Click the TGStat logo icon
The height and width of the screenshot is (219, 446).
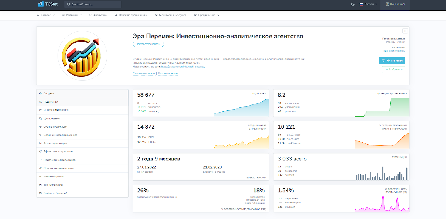point(41,4)
